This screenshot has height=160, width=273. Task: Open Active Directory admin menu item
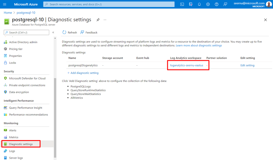23,42
